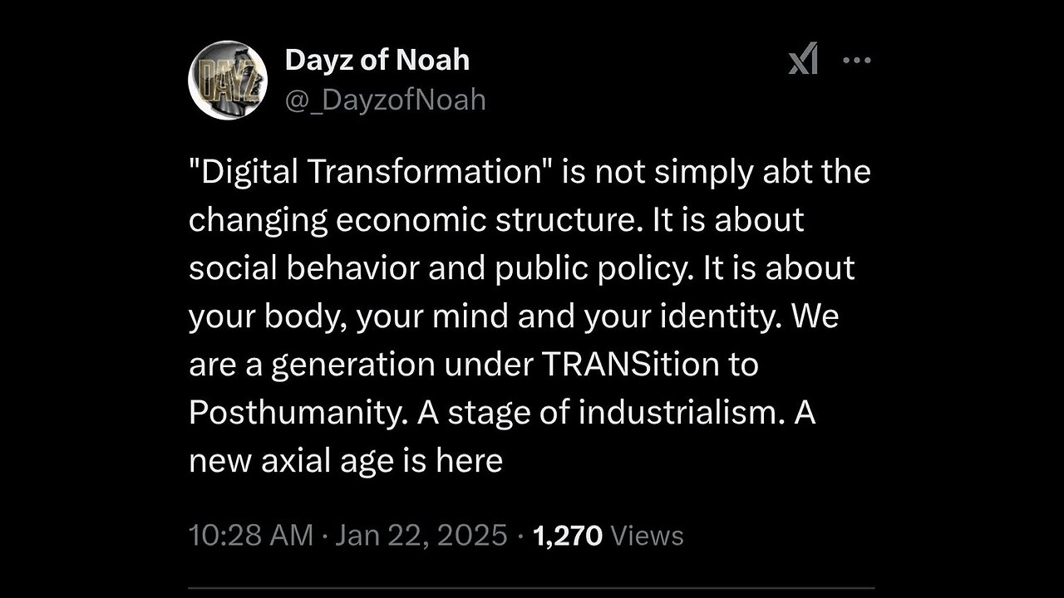Visit the @_DayzofNoah handle link
This screenshot has height=598, width=1064.
[385, 100]
